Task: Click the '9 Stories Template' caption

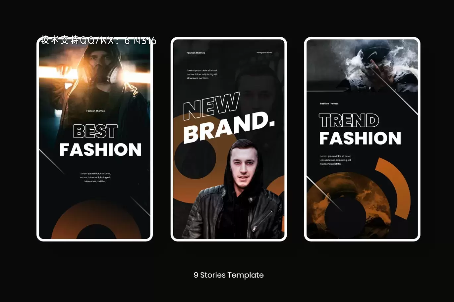Action: [229, 275]
